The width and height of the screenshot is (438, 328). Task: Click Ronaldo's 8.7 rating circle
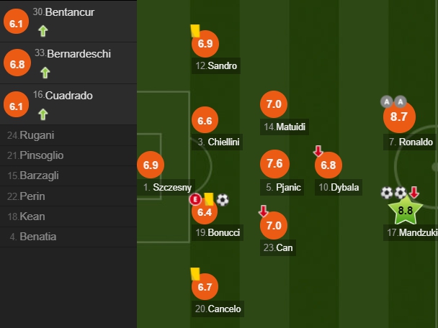click(x=399, y=117)
